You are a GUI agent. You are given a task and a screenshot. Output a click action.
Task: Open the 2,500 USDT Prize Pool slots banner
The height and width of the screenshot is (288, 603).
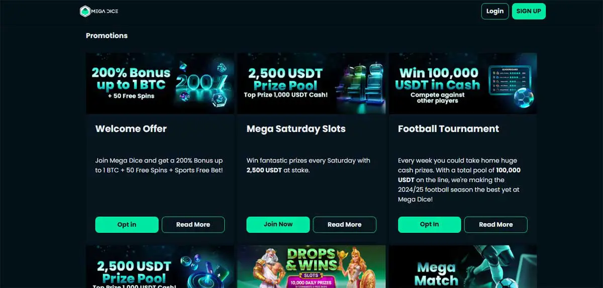pyautogui.click(x=312, y=83)
